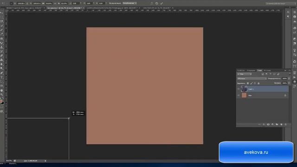
Task: Filter layers by type layers
Action: 270,74
